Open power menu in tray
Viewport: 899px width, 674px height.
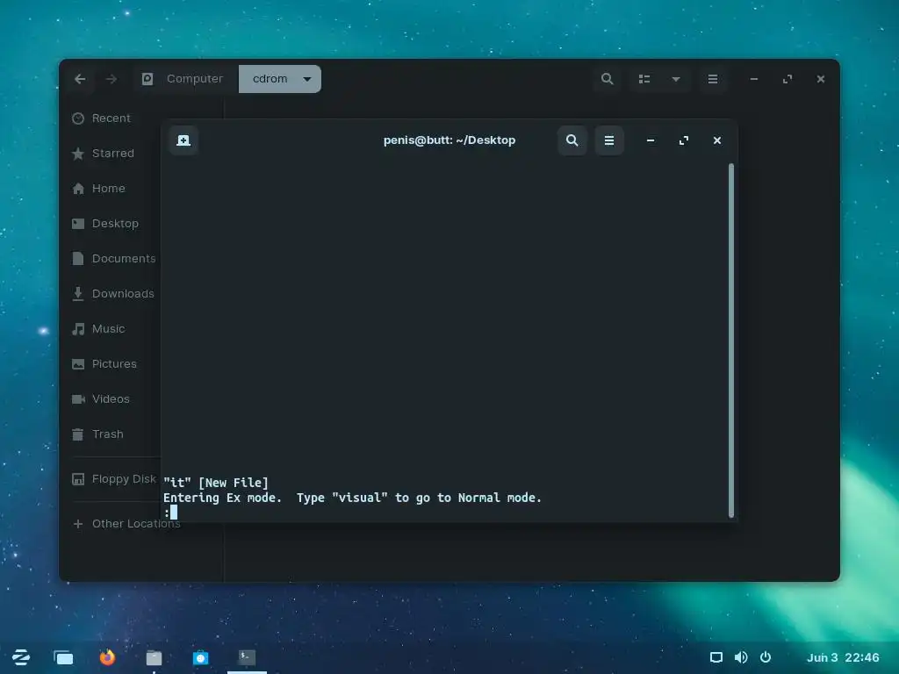coord(766,657)
